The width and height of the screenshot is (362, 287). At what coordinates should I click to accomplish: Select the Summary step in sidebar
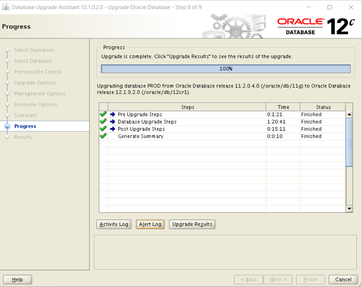pyautogui.click(x=26, y=115)
